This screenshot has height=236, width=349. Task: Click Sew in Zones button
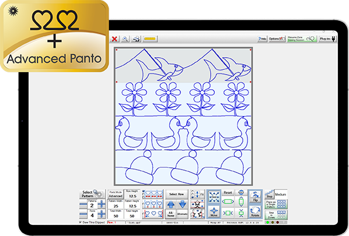(276, 214)
